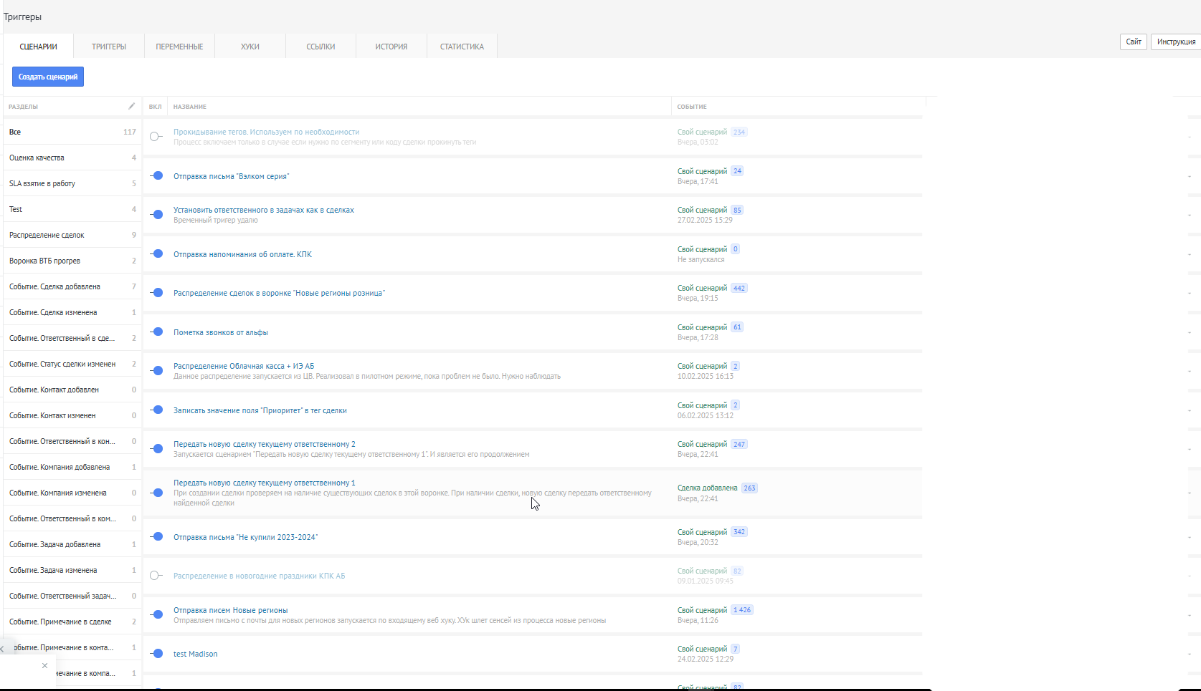Turn on "Распределение в новогодние праздники" toggle
The image size is (1201, 691).
[156, 576]
